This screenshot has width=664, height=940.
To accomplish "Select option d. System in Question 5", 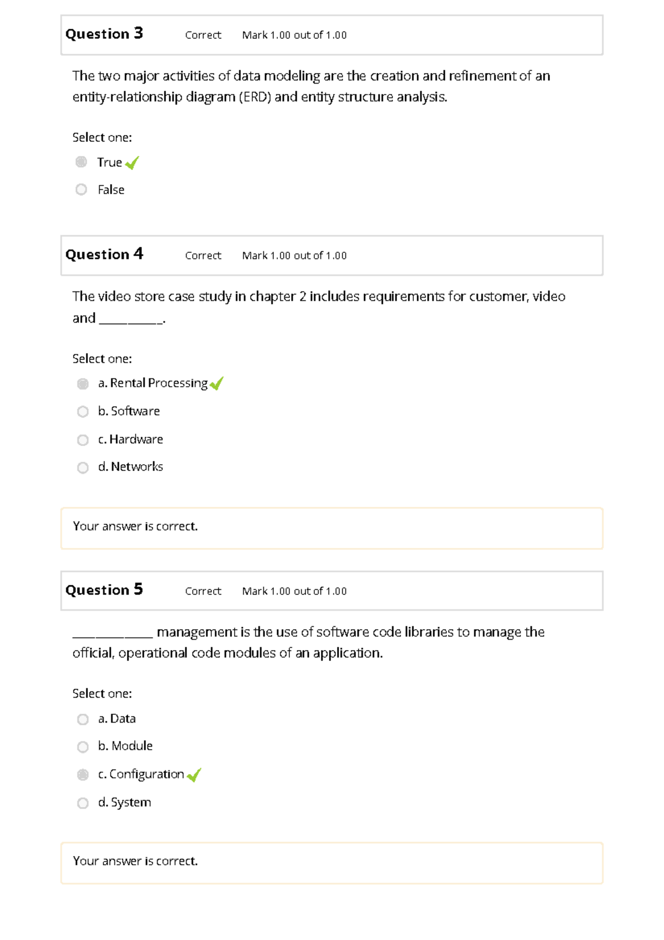I will [x=84, y=802].
